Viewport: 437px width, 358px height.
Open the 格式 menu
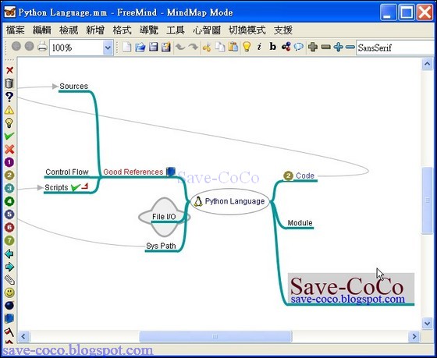tap(122, 30)
